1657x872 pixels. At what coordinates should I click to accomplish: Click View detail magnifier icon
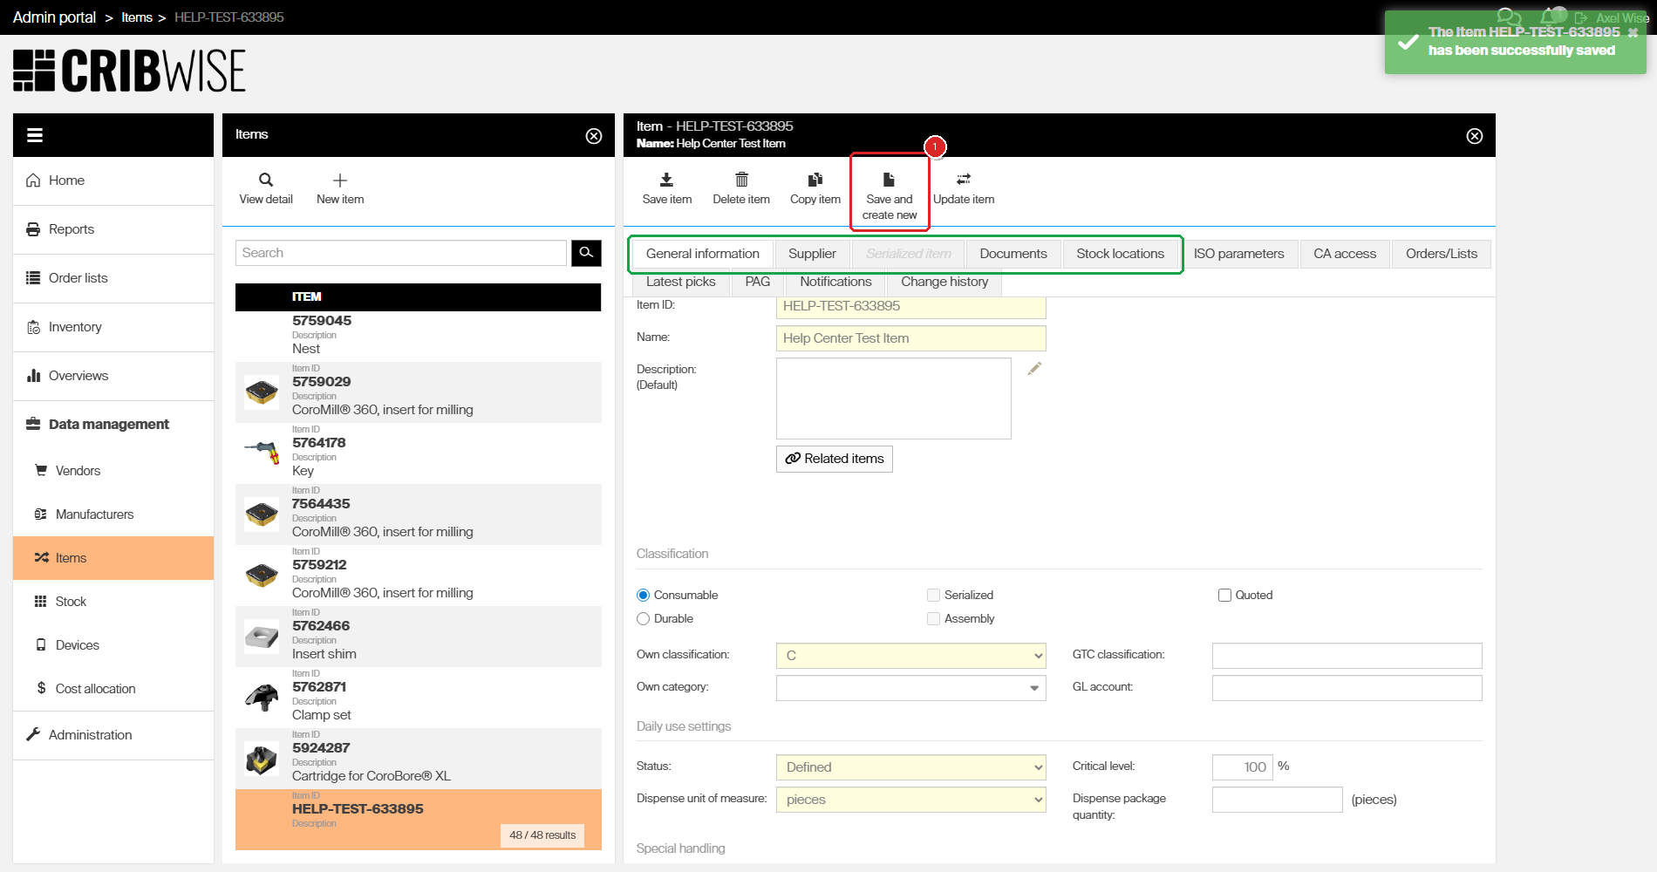click(x=266, y=180)
